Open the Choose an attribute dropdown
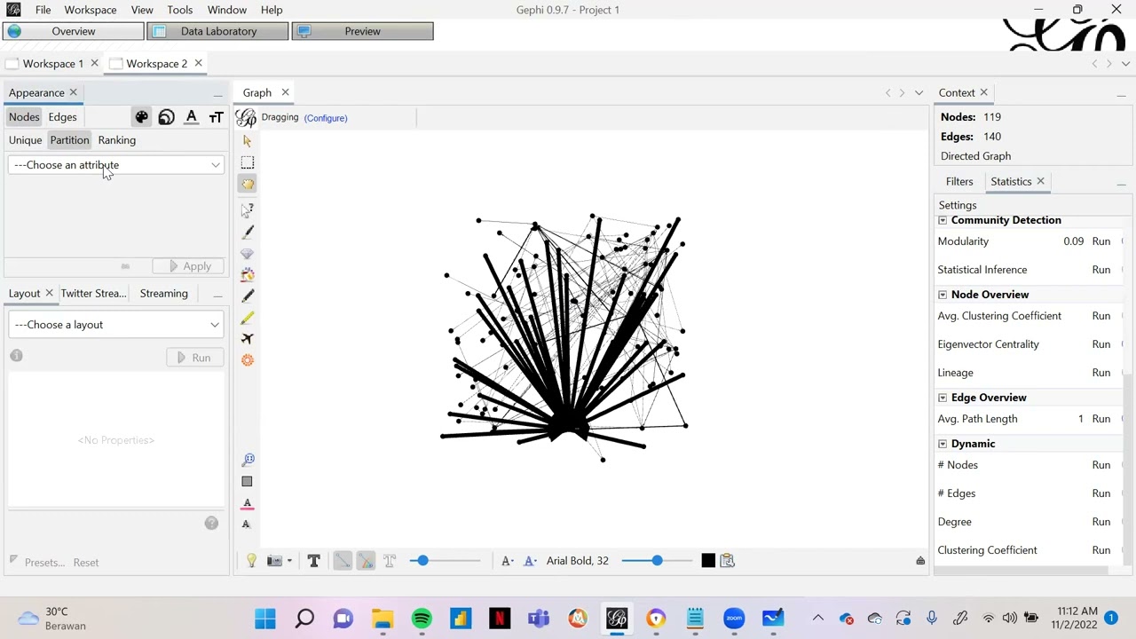Image resolution: width=1136 pixels, height=639 pixels. [x=116, y=165]
